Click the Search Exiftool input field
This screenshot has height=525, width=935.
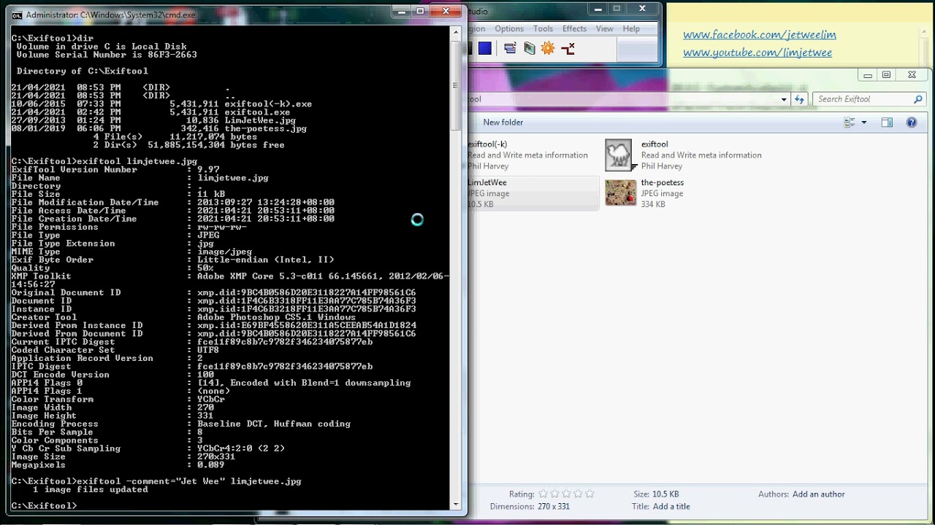coord(862,99)
